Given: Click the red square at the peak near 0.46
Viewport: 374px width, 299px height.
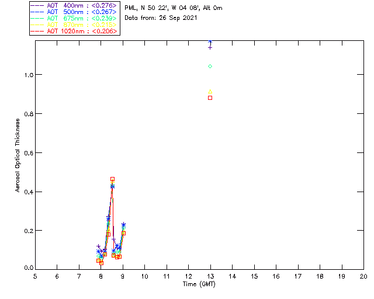Looking at the screenshot, I should pyautogui.click(x=112, y=179).
